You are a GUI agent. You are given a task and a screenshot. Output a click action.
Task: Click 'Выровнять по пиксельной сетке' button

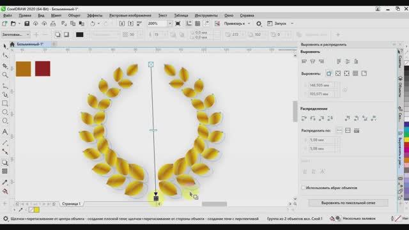click(x=348, y=203)
